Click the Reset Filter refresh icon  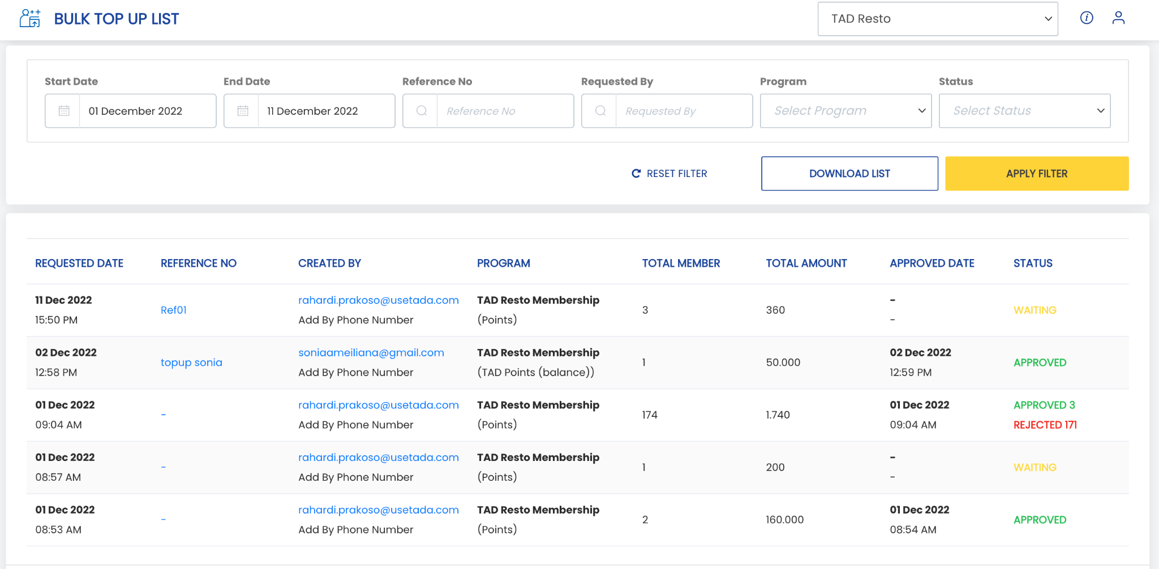point(636,174)
